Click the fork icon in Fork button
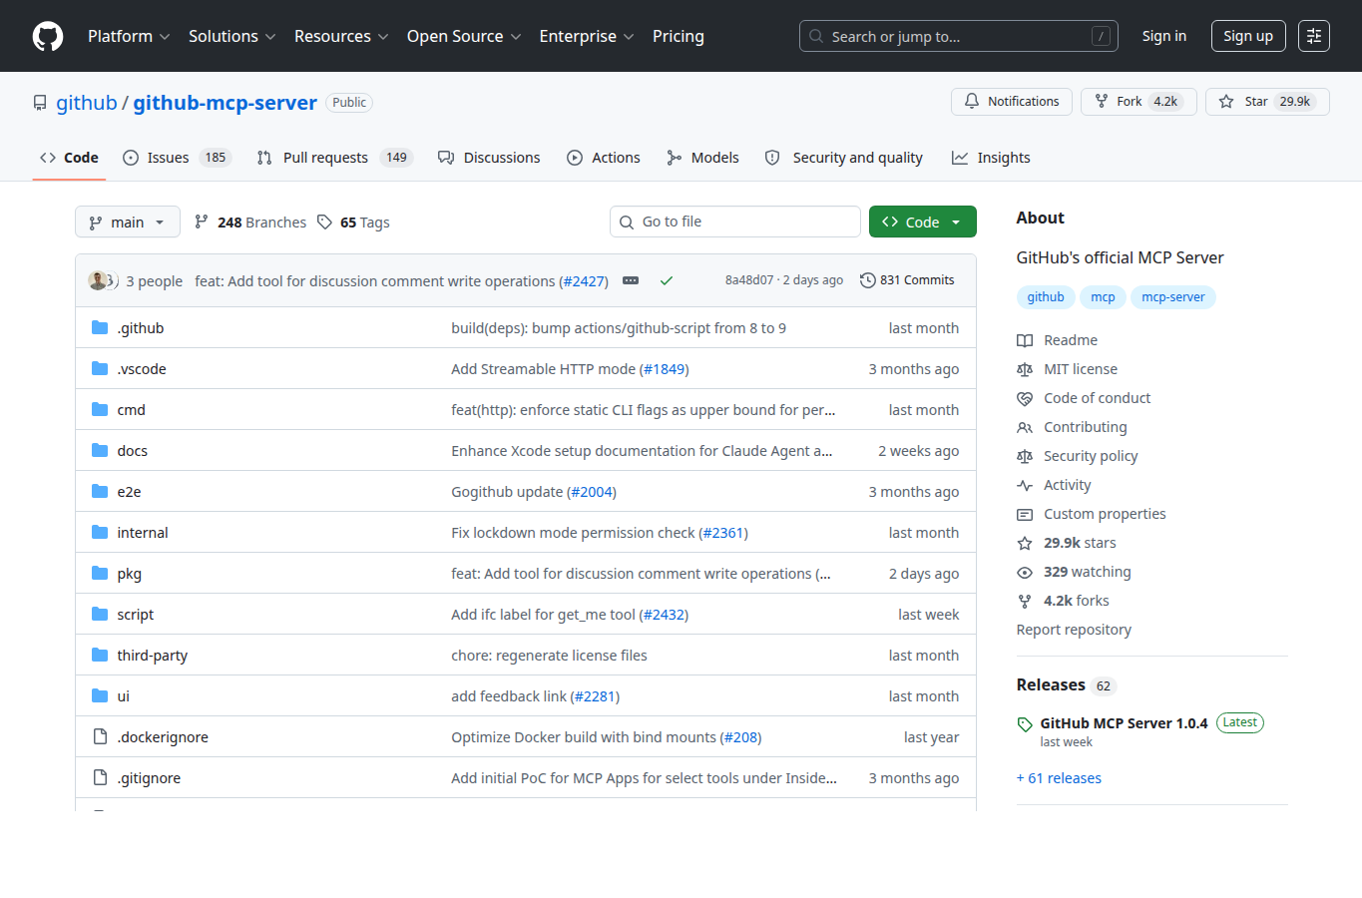The height and width of the screenshot is (898, 1362). pyautogui.click(x=1102, y=102)
